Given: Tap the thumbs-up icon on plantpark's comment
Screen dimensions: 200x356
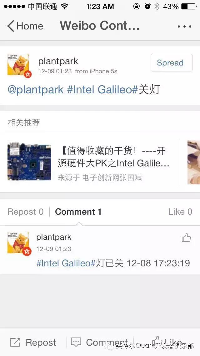Looking at the screenshot, I should (x=186, y=238).
